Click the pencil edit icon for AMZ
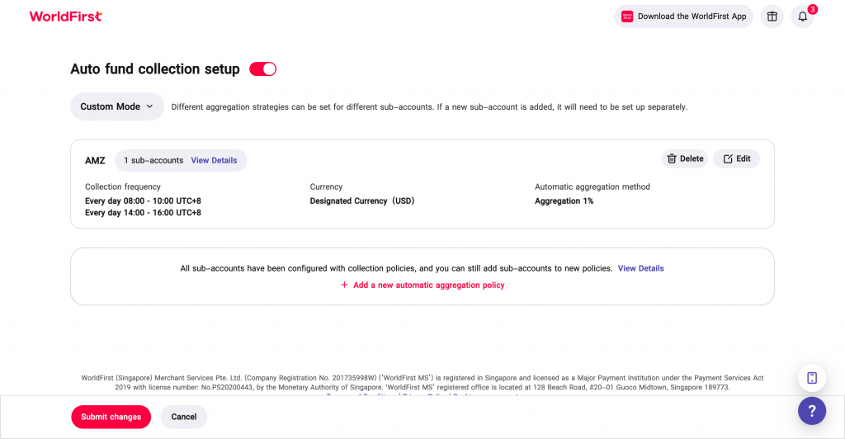Screen dimensions: 845x439 click(728, 159)
